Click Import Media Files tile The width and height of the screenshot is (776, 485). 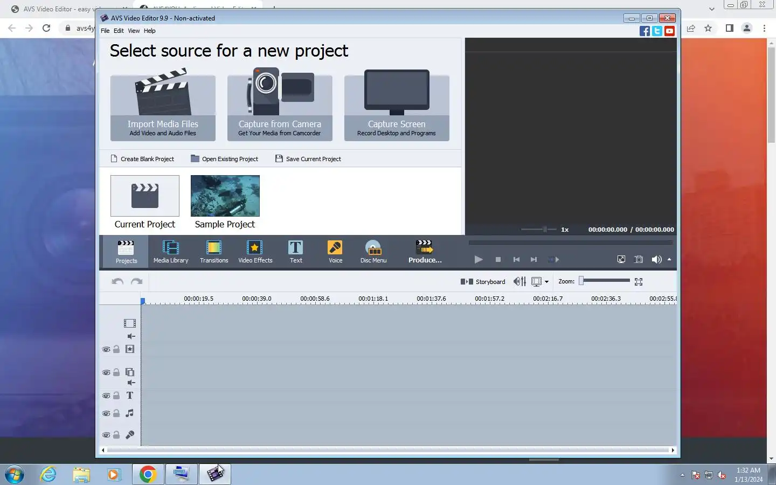pyautogui.click(x=163, y=105)
